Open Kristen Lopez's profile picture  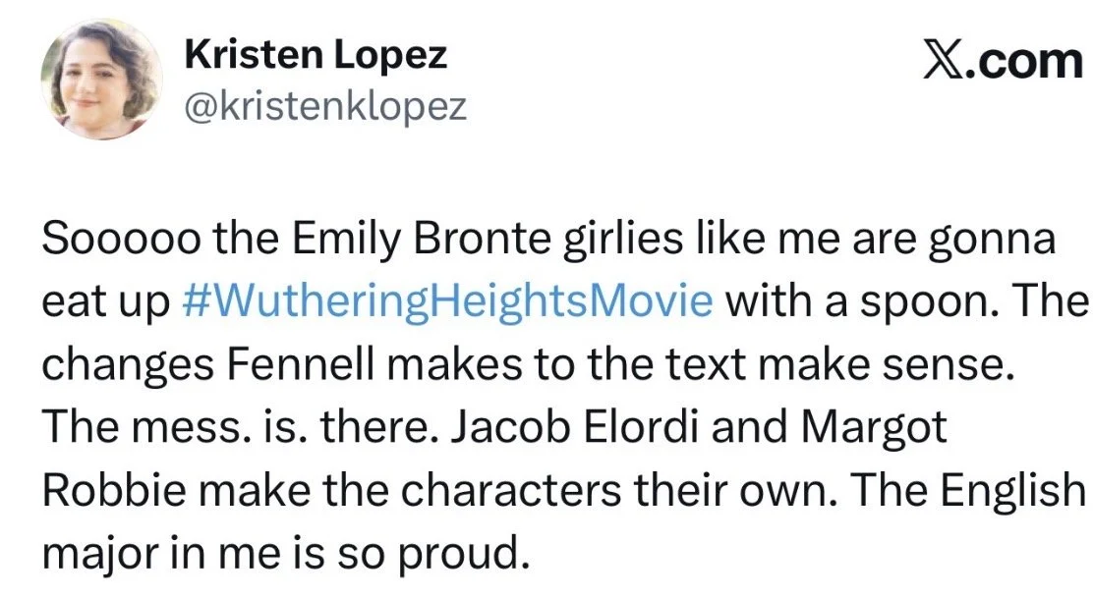click(x=101, y=79)
